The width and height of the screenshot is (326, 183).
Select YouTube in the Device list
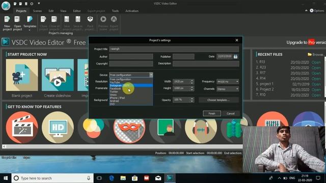pyautogui.click(x=131, y=82)
